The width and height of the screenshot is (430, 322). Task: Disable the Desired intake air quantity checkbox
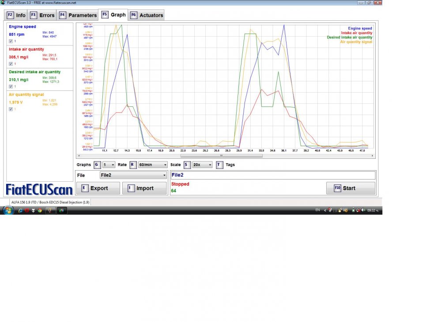11,86
